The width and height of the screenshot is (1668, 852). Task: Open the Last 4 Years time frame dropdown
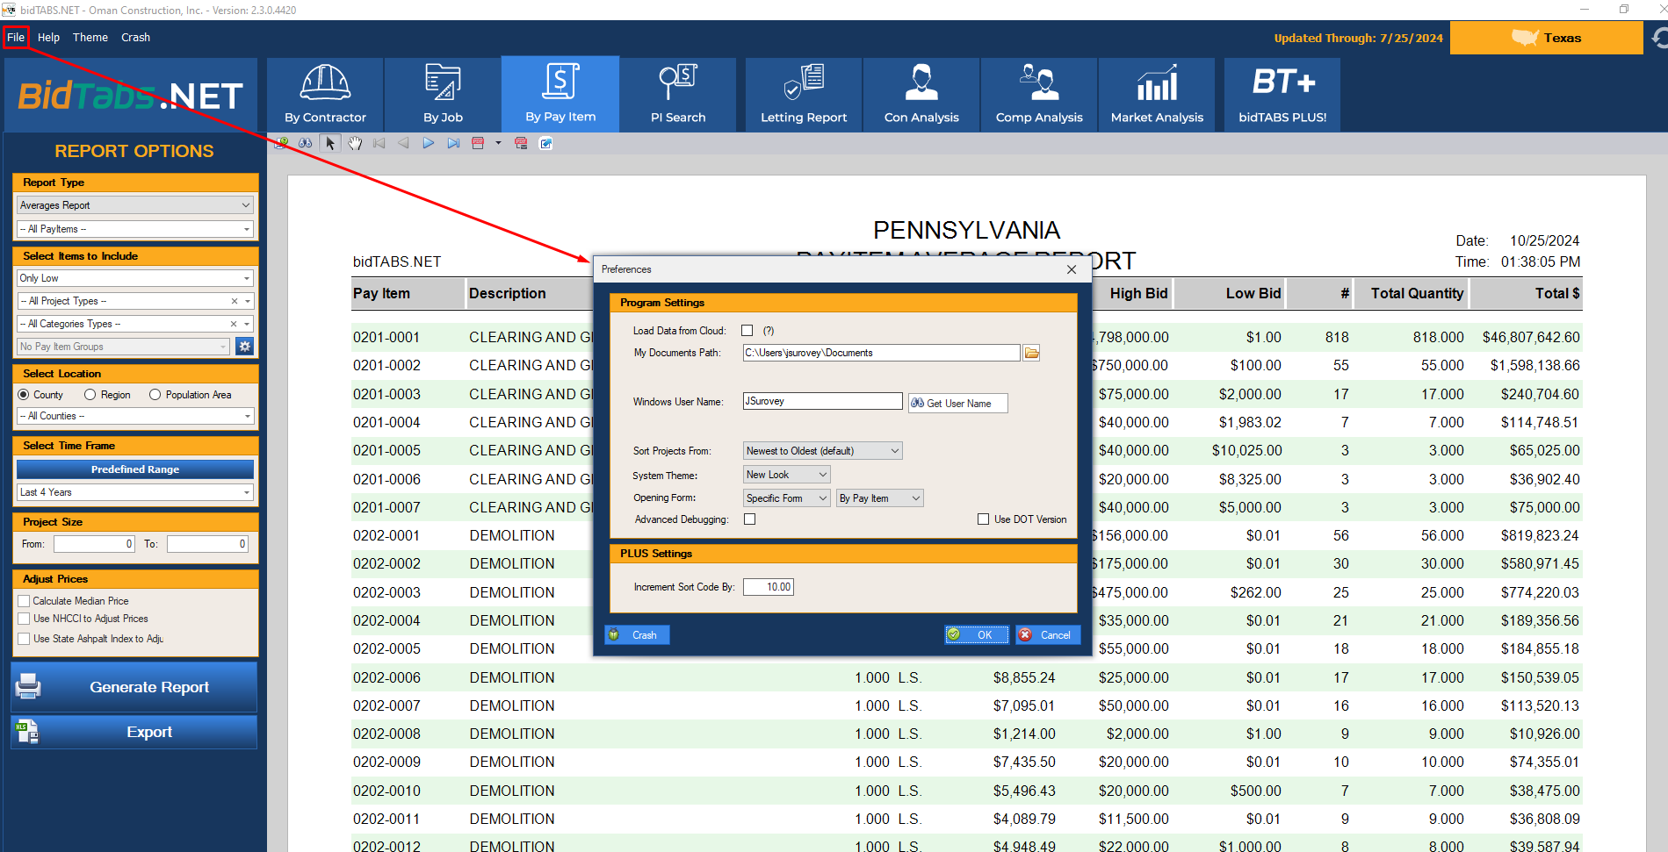tap(135, 492)
